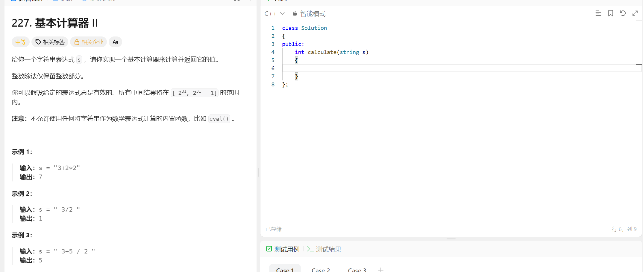Click the inline code eval()
Screen dimensions: 643x272
219,119
